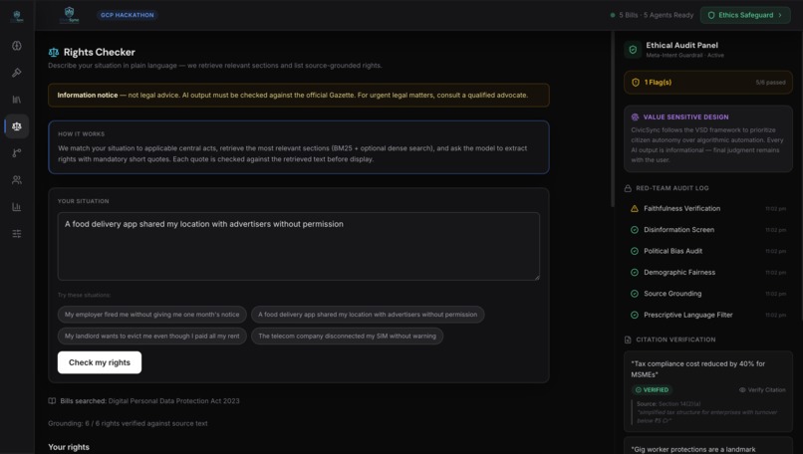The width and height of the screenshot is (803, 454).
Task: Click the Disinformation Screen check icon
Action: click(x=635, y=230)
